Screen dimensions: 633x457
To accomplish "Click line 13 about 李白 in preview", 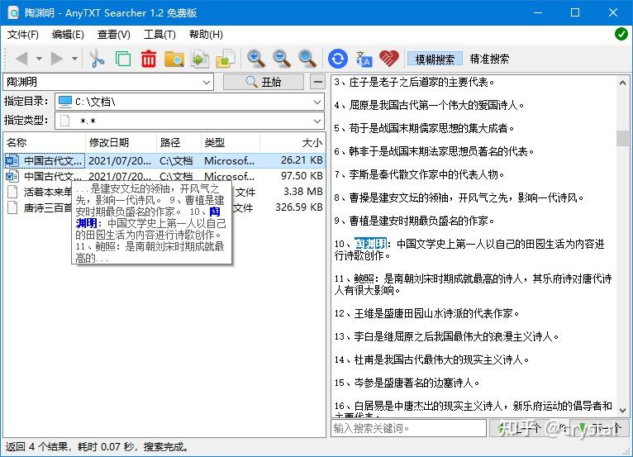I will pyautogui.click(x=447, y=336).
